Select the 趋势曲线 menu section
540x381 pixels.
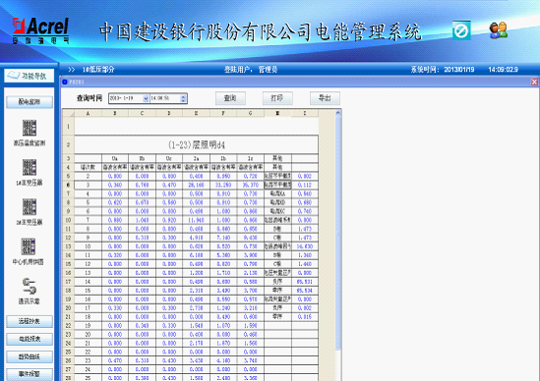tap(30, 356)
